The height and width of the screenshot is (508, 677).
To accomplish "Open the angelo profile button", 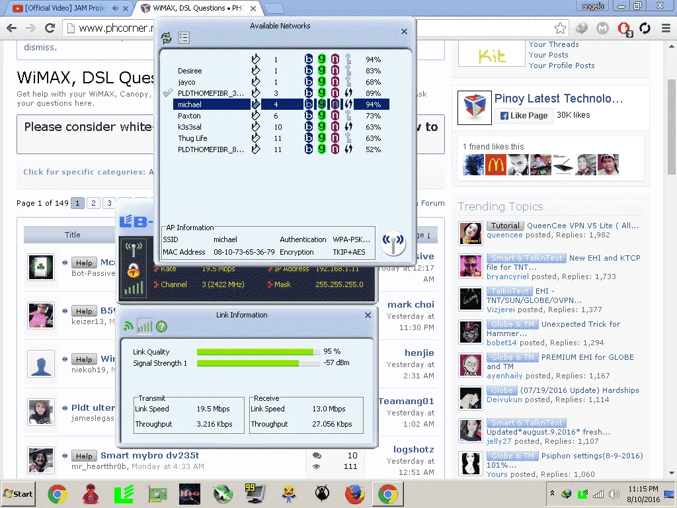I will [593, 6].
